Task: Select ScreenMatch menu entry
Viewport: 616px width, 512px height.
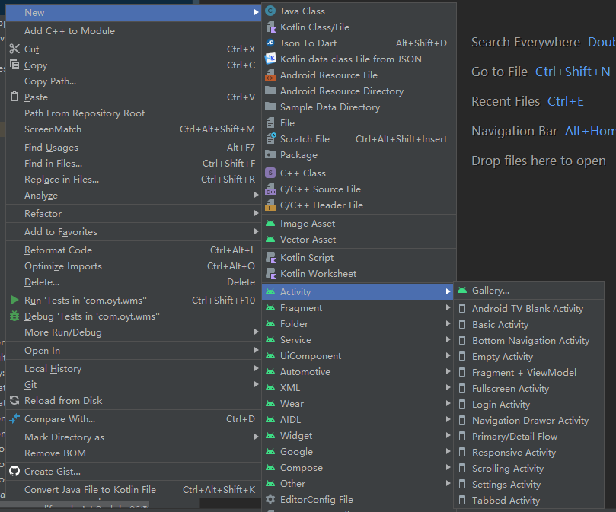Action: (133, 129)
